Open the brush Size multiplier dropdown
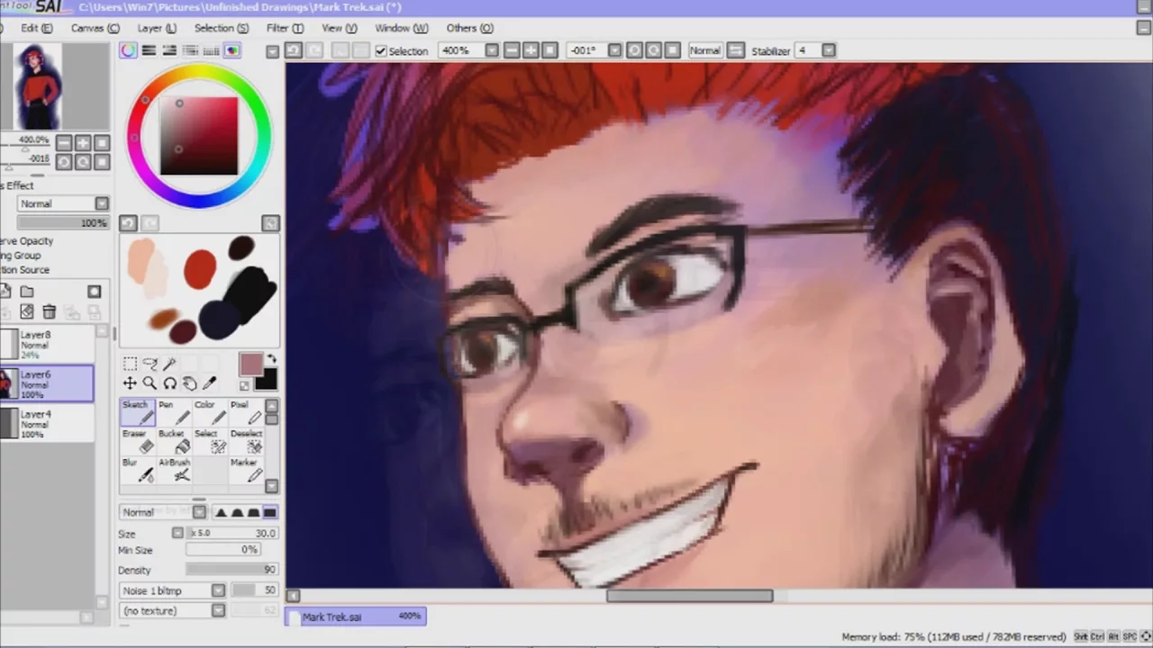The width and height of the screenshot is (1153, 648). (177, 533)
